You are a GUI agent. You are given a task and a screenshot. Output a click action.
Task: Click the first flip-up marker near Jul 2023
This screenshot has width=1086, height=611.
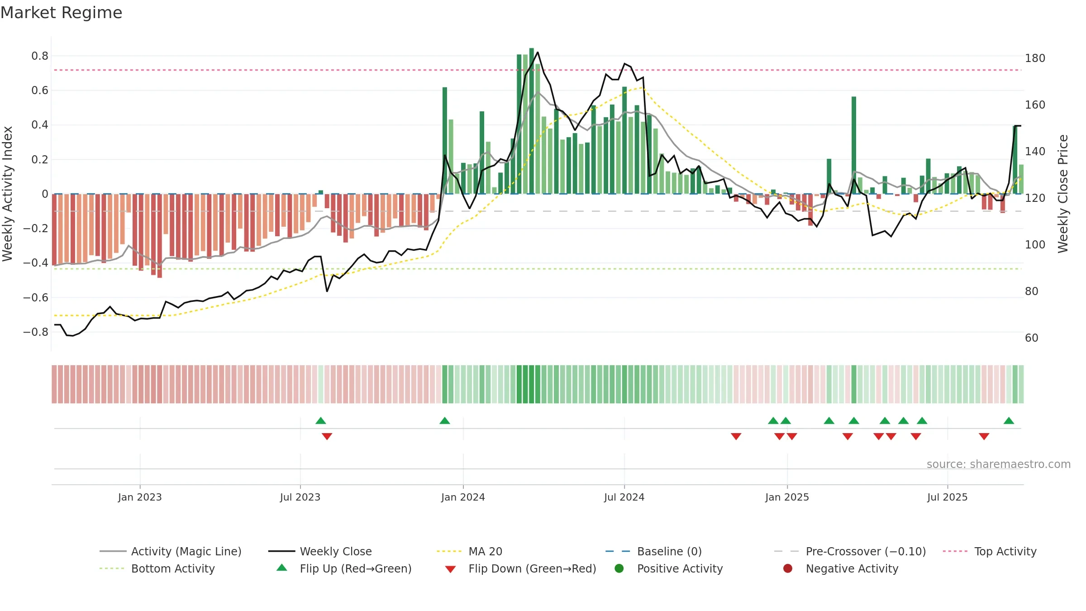click(321, 421)
